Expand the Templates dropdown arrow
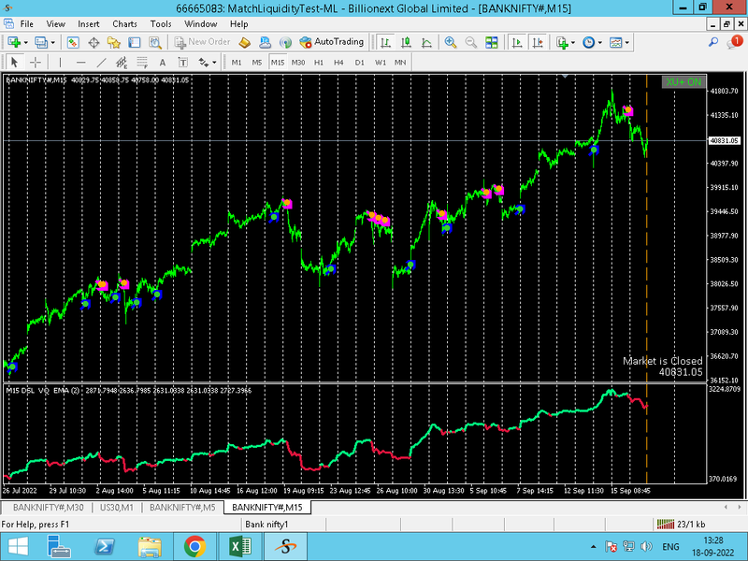Image resolution: width=748 pixels, height=561 pixels. (626, 42)
